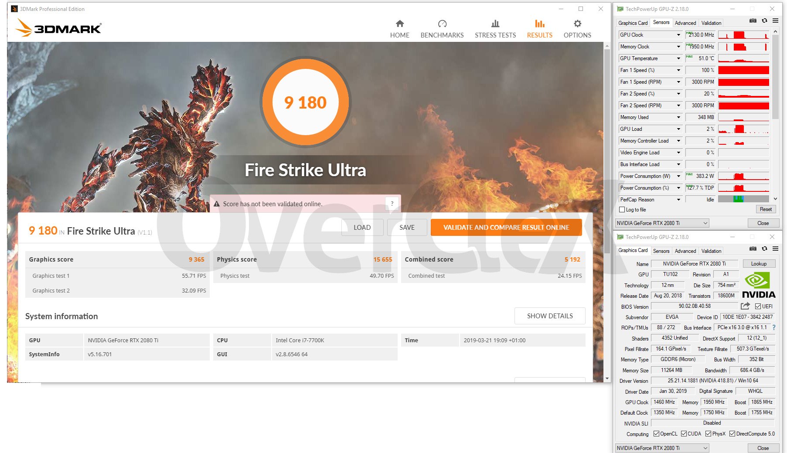Open the Power Consumption (W) dropdown
Screen dimensions: 787x453
pyautogui.click(x=678, y=176)
